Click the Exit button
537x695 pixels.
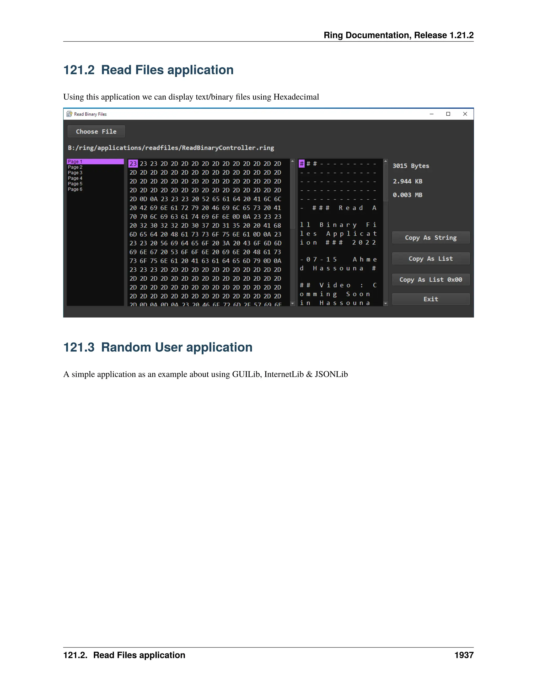(431, 299)
